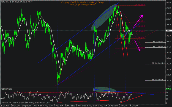Click the 13 May 12:00 time label
This screenshot has width=172, height=107.
(70, 106)
